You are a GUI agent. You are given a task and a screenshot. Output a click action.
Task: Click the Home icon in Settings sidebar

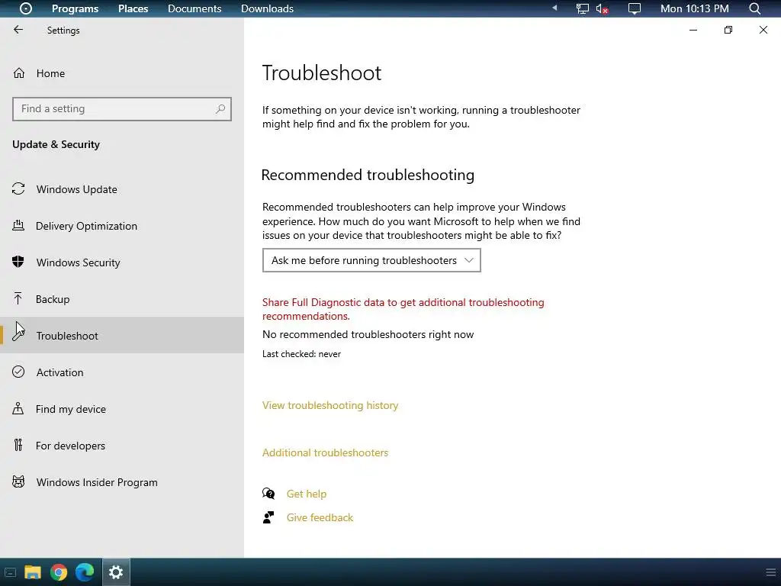coord(19,73)
